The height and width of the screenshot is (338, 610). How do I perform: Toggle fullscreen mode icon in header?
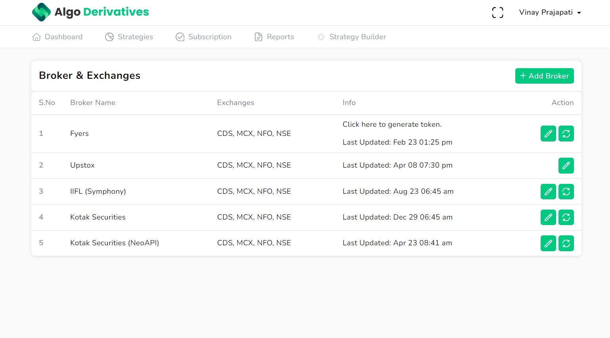[497, 13]
